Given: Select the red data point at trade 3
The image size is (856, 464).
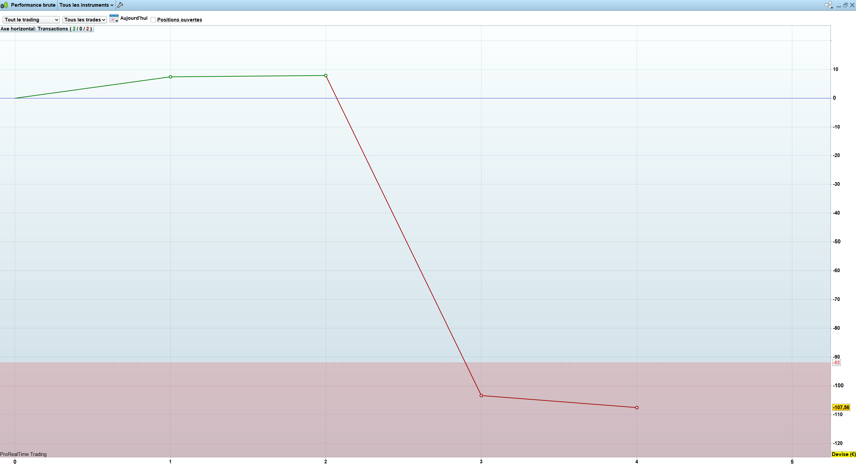Looking at the screenshot, I should [x=481, y=396].
